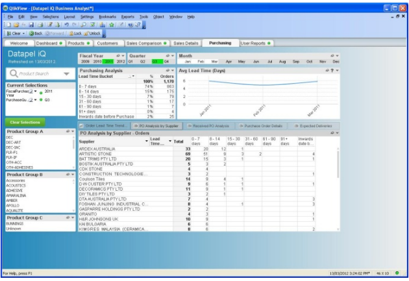Click the Print toolbar icon
The width and height of the screenshot is (409, 281).
pos(40,25)
